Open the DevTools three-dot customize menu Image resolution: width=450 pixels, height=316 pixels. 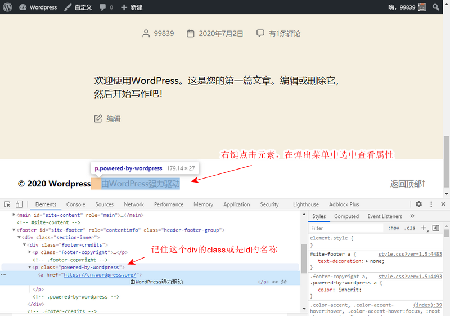tap(431, 204)
